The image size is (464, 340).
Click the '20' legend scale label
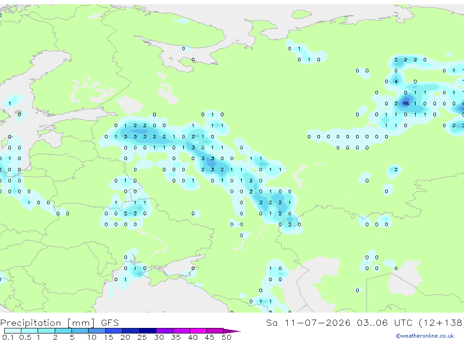coord(125,337)
